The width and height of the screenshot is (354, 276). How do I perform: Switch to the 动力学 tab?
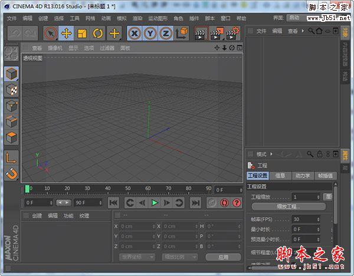tap(302, 176)
